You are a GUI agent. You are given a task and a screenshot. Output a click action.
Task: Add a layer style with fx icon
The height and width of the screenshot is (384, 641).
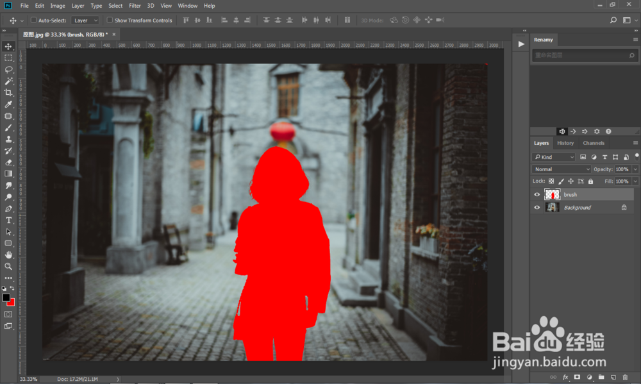click(x=565, y=377)
